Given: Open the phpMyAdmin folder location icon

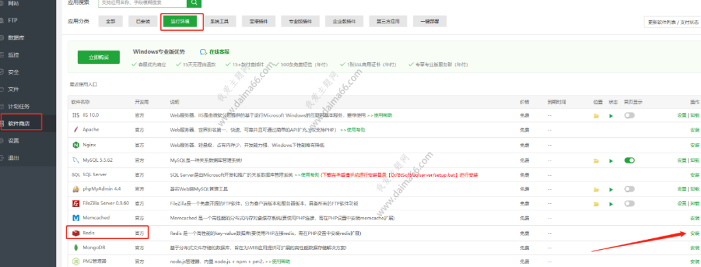Looking at the screenshot, I should 596,189.
